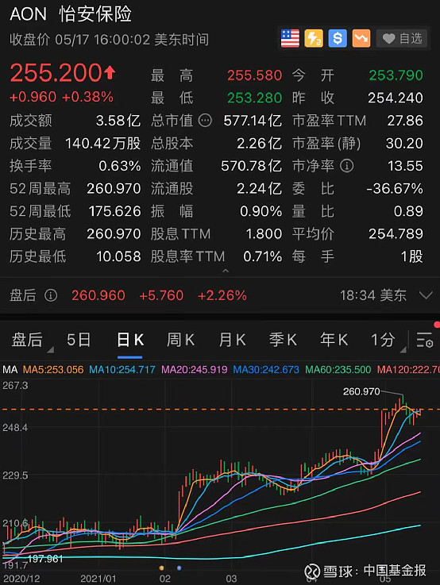Switch to the 年K chart tab

334,341
